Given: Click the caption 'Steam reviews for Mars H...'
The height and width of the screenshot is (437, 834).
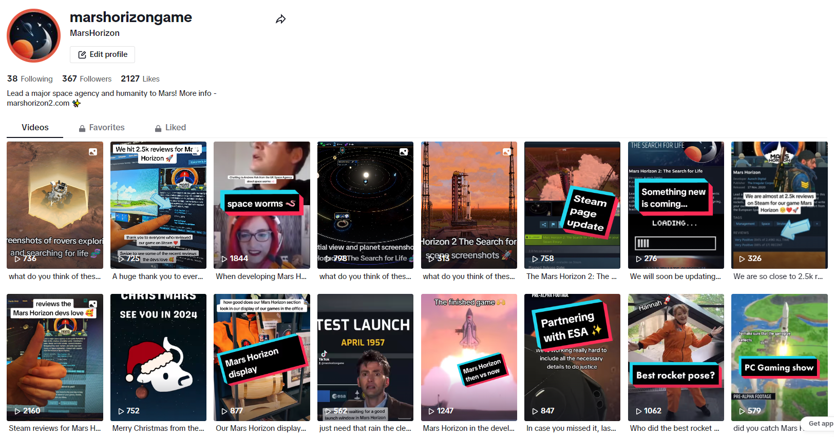Looking at the screenshot, I should coord(55,428).
